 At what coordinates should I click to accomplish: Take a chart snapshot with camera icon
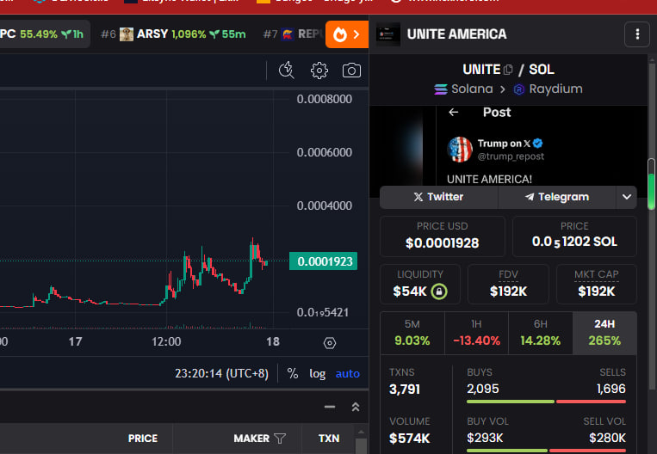(351, 71)
